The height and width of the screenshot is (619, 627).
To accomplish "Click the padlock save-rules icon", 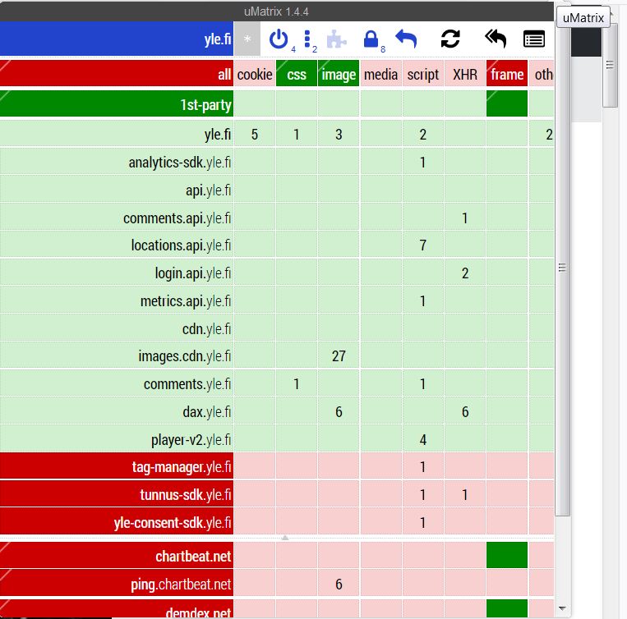I will coord(371,39).
